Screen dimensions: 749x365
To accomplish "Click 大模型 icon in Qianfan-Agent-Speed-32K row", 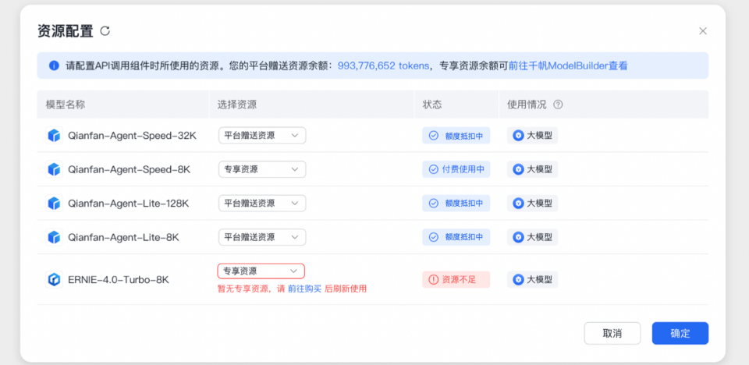I will (518, 136).
